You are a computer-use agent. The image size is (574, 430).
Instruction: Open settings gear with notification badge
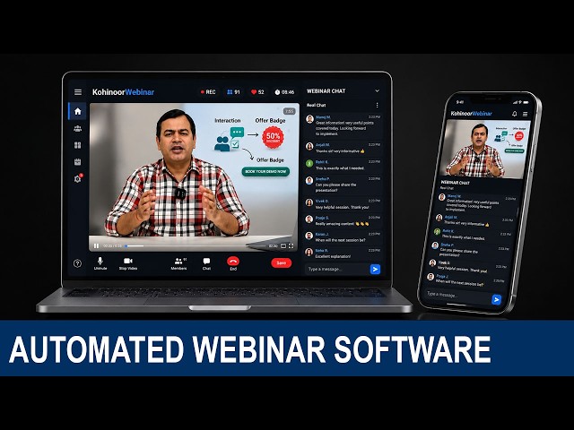[x=78, y=179]
